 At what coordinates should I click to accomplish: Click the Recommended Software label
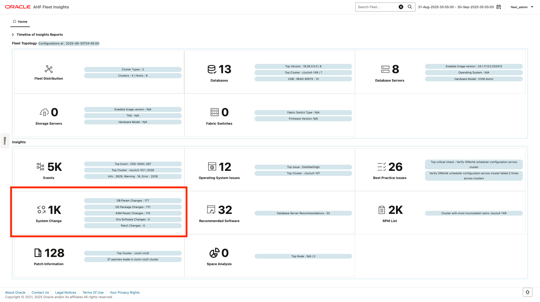[219, 221]
